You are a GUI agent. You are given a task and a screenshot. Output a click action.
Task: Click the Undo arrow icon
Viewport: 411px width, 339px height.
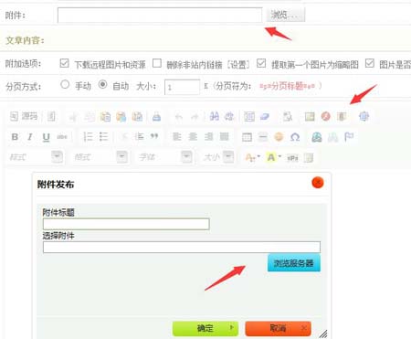click(x=179, y=117)
